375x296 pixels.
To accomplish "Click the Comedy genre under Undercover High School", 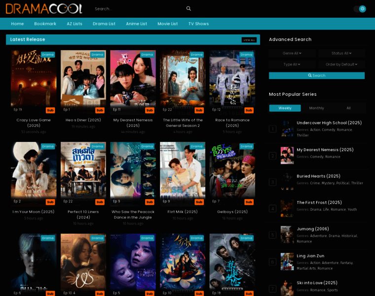I will point(328,130).
